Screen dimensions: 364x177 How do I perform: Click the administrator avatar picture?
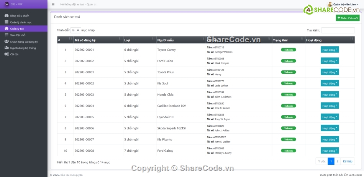tap(330, 4)
